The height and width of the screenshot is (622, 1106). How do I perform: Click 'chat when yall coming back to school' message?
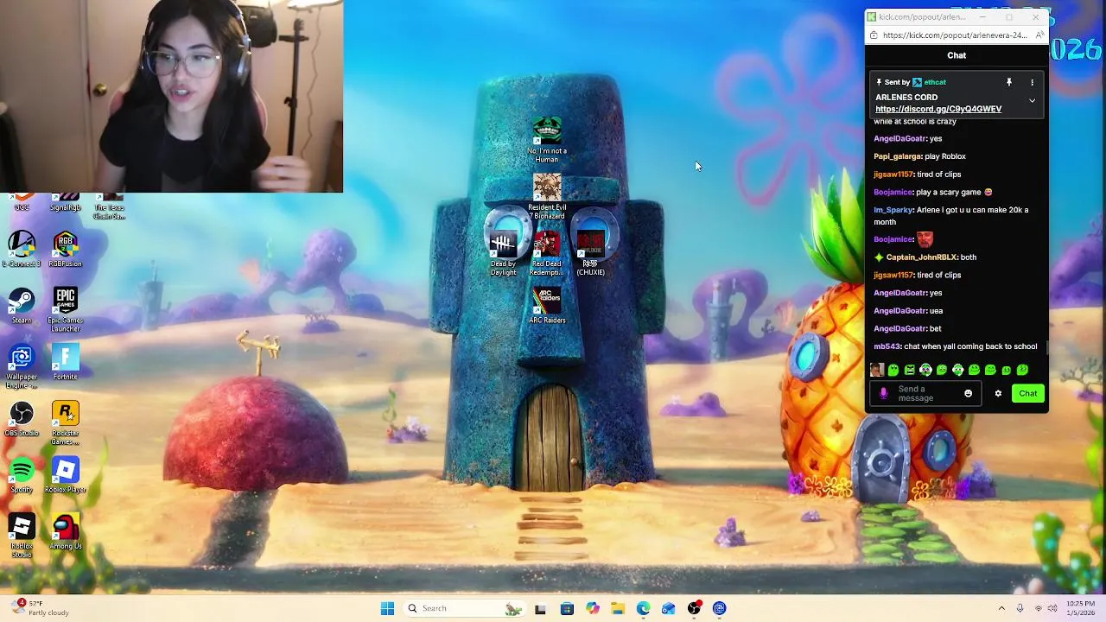970,346
